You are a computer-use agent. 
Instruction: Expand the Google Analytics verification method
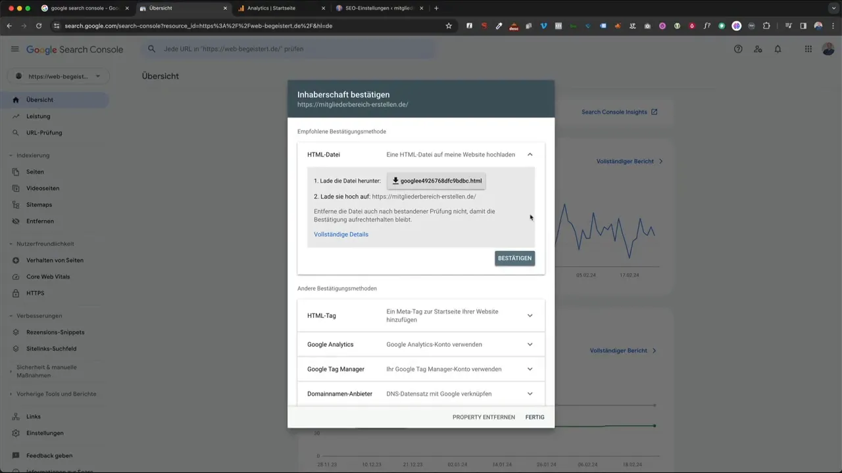[530, 344]
